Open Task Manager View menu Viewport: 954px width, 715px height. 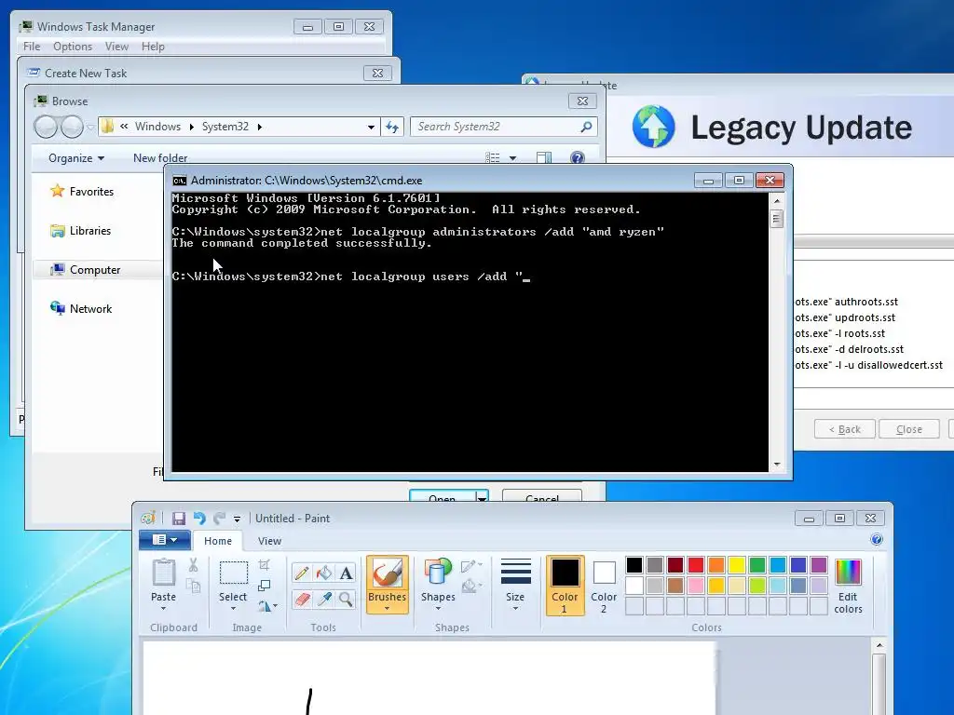click(116, 47)
